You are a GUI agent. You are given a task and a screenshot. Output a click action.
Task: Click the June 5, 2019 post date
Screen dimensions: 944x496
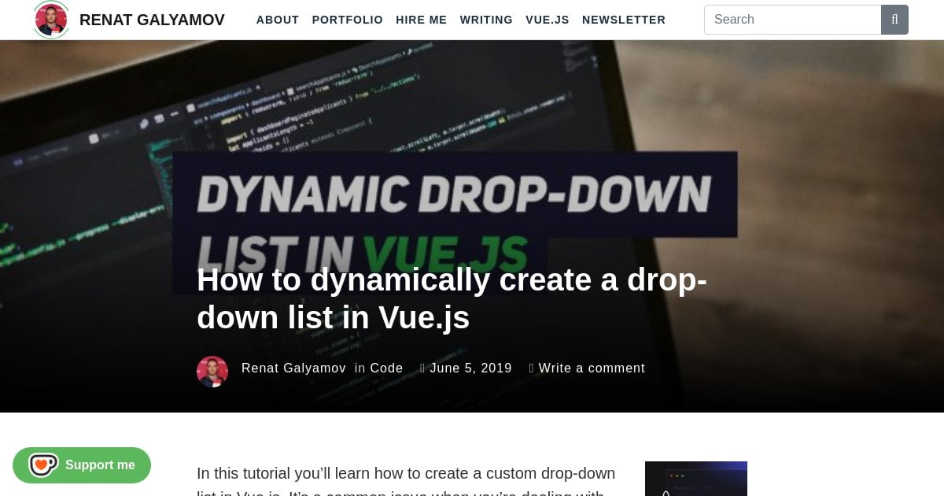(470, 368)
